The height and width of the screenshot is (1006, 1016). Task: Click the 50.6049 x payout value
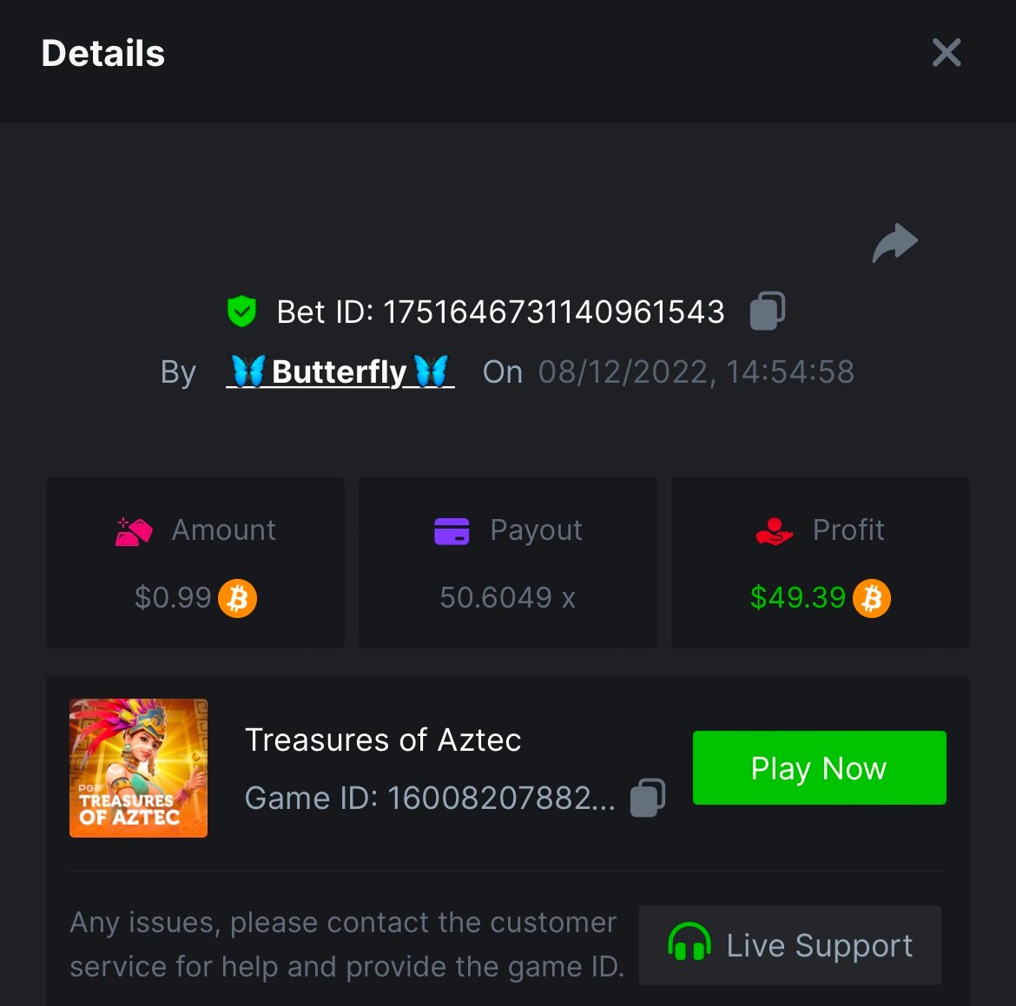(x=507, y=598)
